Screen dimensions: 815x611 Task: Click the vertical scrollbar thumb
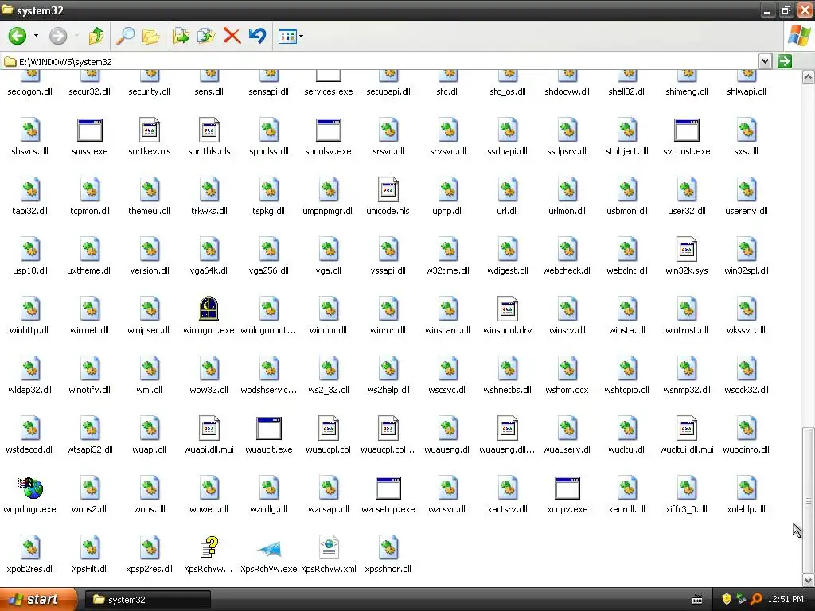(x=808, y=500)
